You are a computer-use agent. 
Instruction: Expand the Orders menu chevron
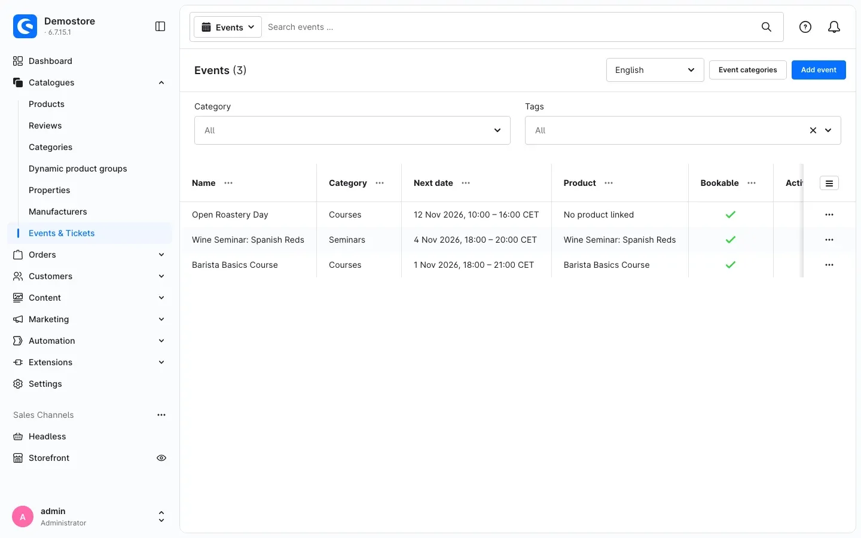tap(161, 255)
